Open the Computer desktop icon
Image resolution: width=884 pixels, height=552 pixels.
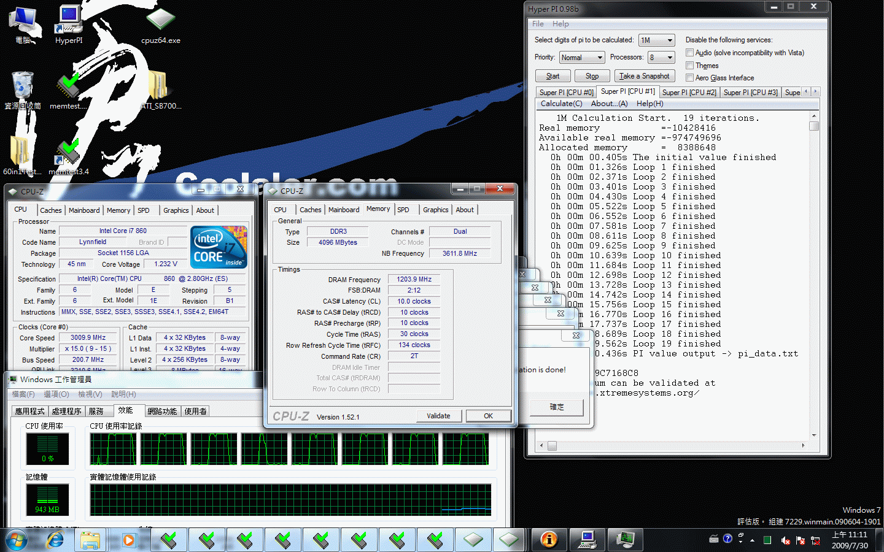[23, 25]
